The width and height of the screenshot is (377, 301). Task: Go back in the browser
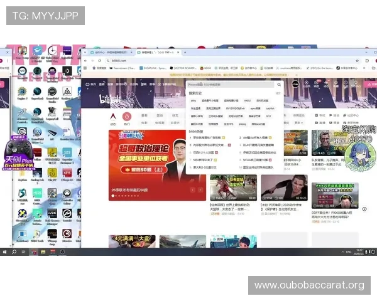(85, 61)
